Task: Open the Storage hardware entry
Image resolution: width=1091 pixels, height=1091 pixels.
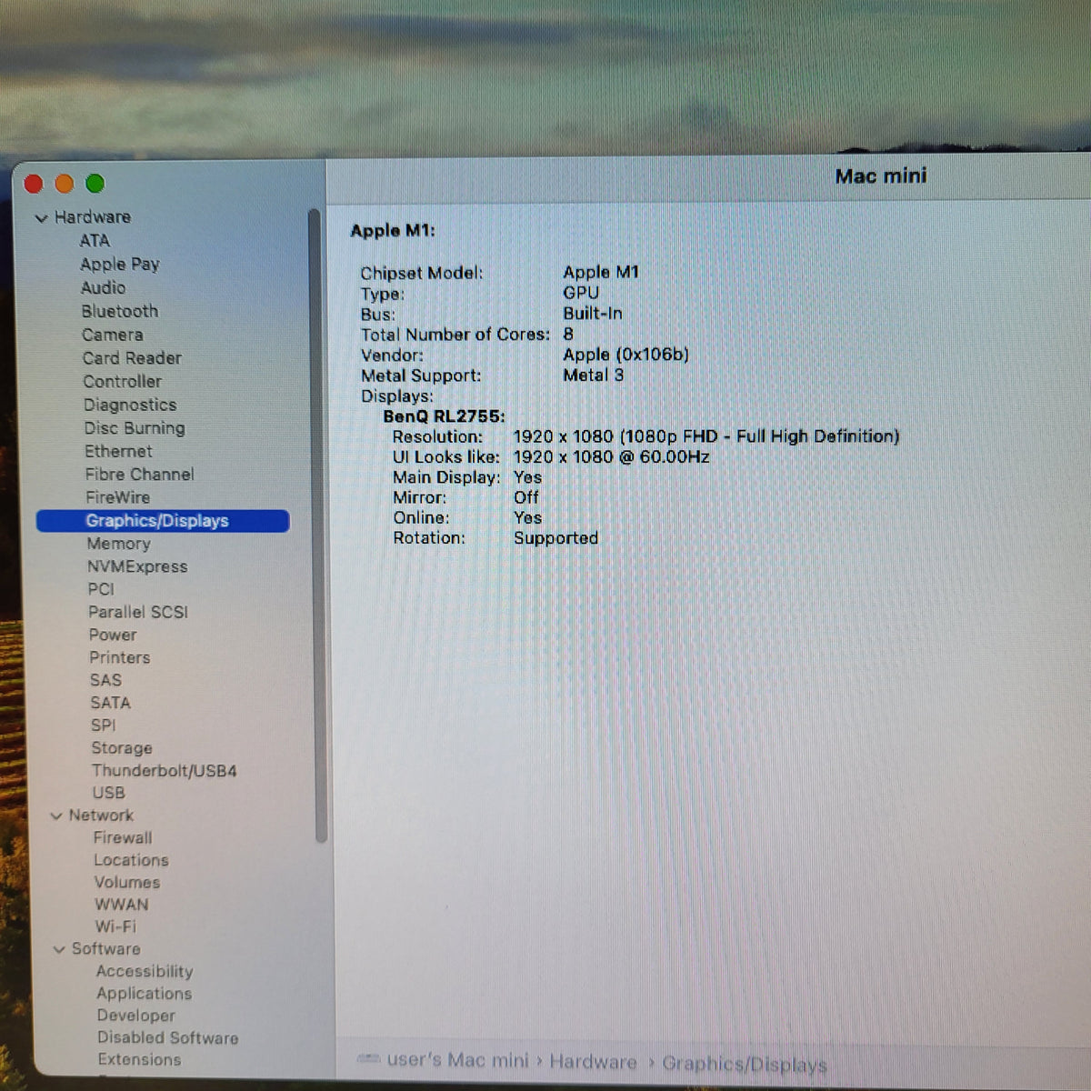Action: click(x=122, y=748)
